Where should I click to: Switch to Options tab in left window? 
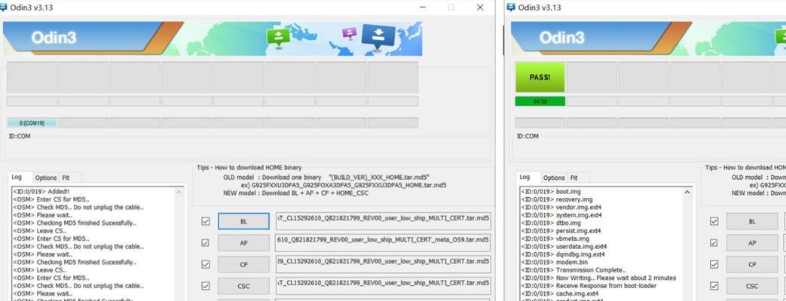click(x=46, y=178)
